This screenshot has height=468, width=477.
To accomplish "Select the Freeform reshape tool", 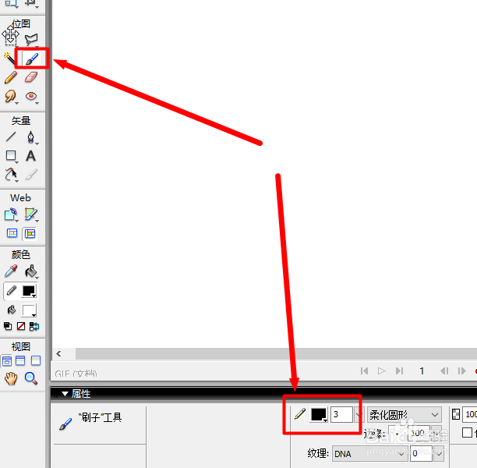I will (x=11, y=175).
